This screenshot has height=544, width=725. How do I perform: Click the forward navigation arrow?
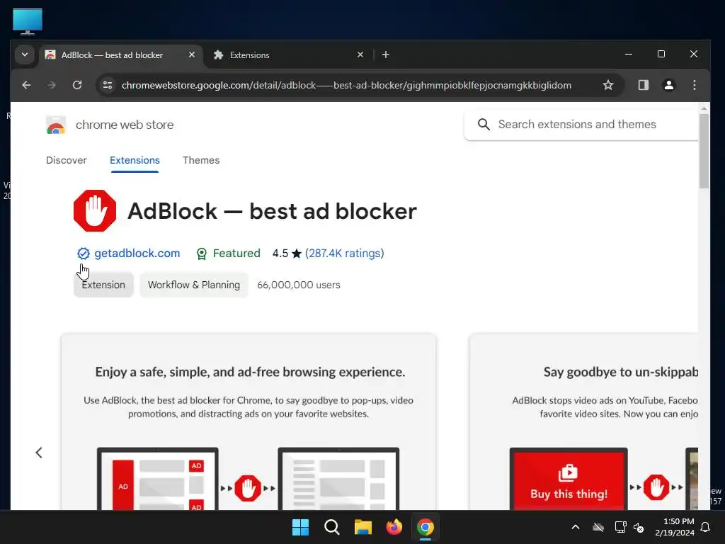[51, 85]
